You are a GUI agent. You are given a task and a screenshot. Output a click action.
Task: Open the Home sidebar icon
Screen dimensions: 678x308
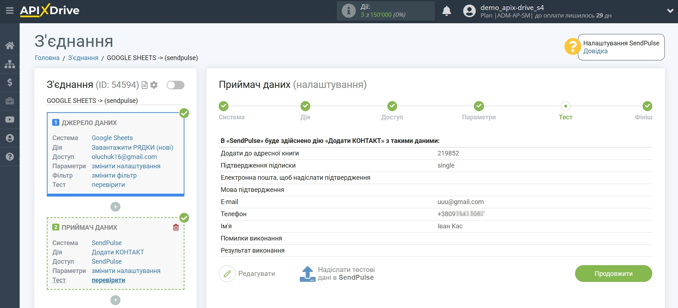pos(10,45)
